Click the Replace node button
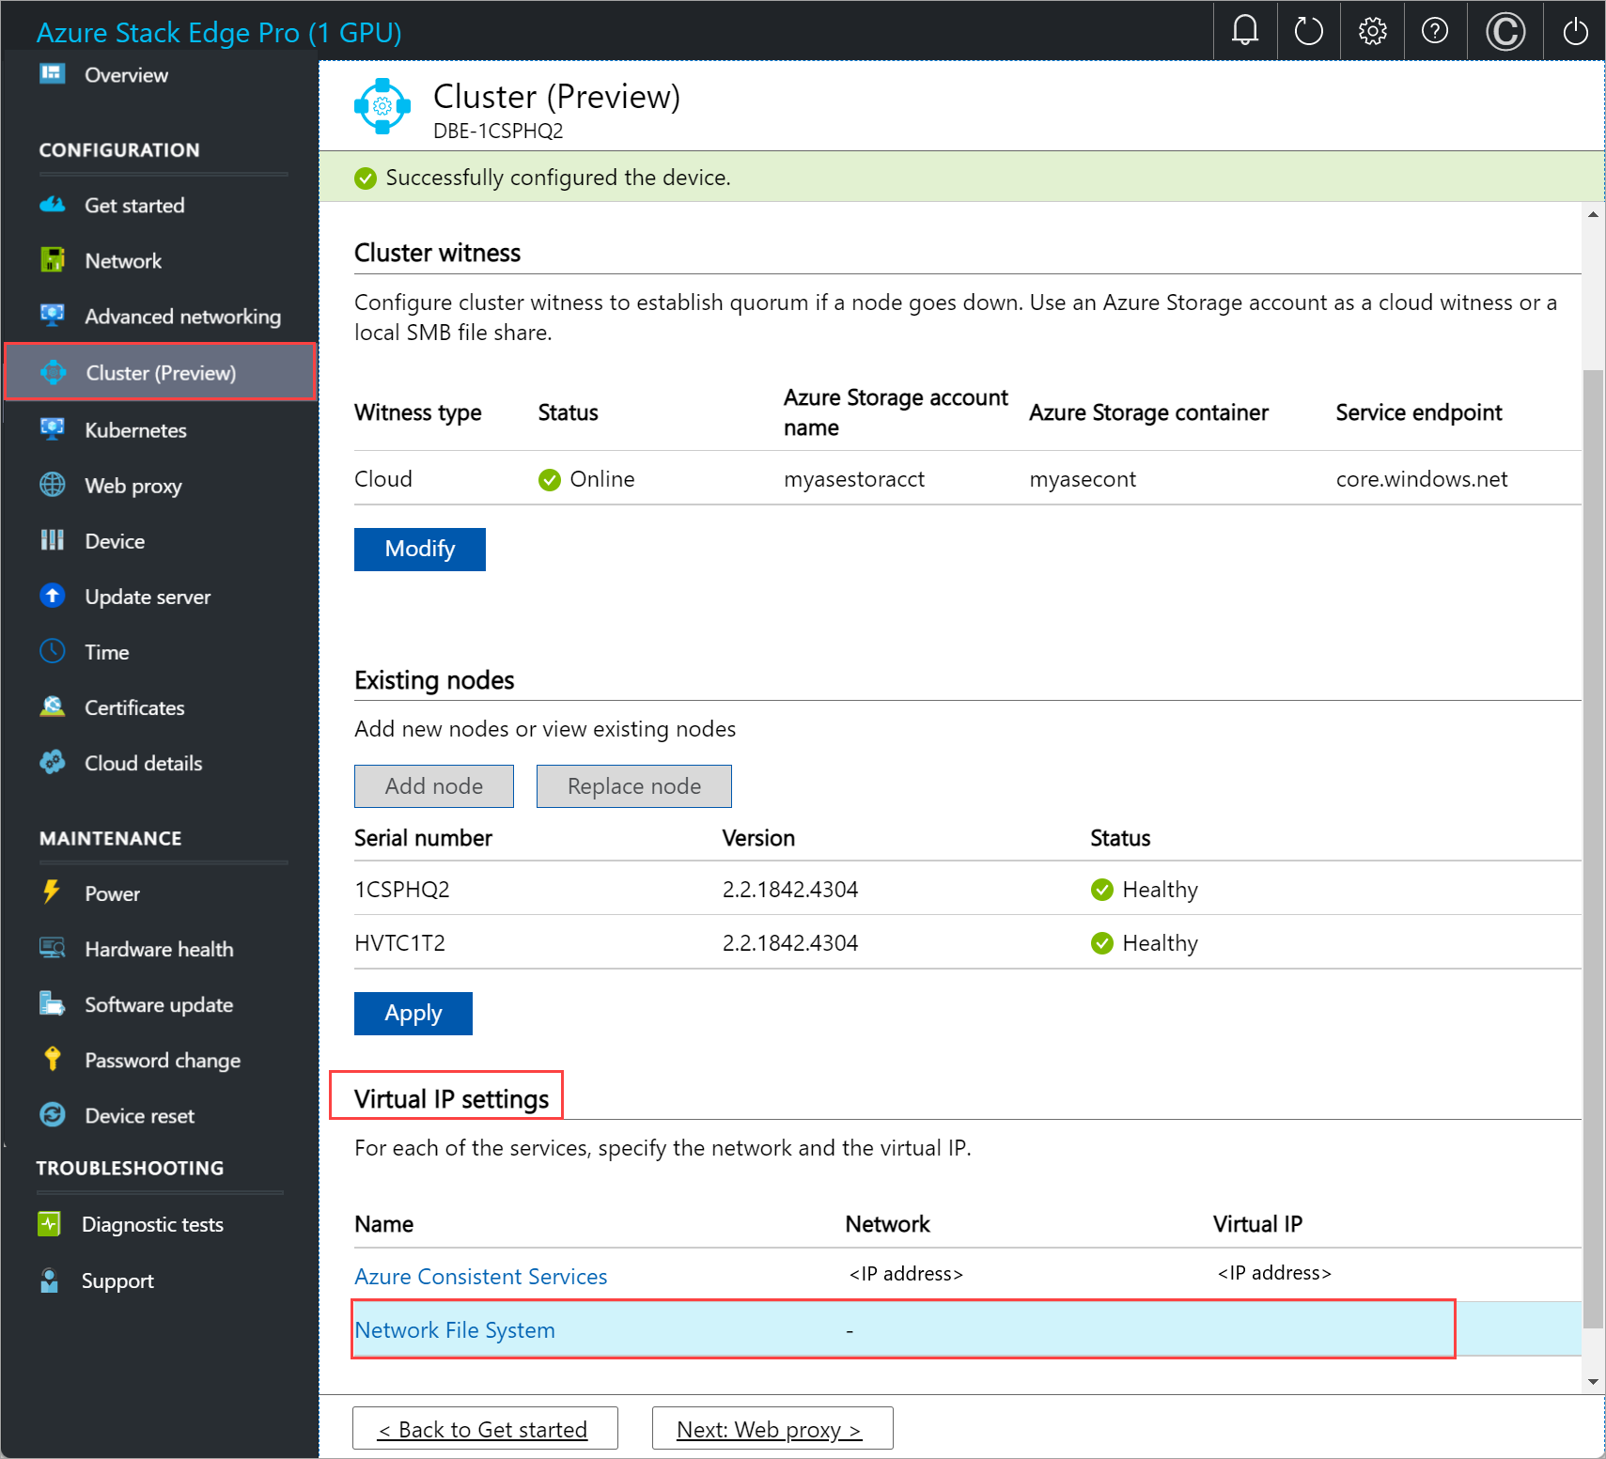The width and height of the screenshot is (1606, 1459). coord(633,785)
